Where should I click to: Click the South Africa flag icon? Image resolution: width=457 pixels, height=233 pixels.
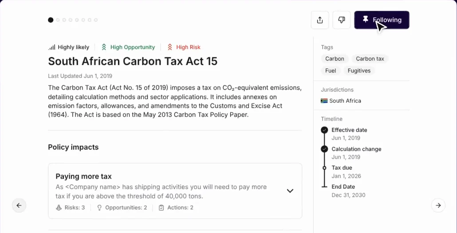[324, 101]
